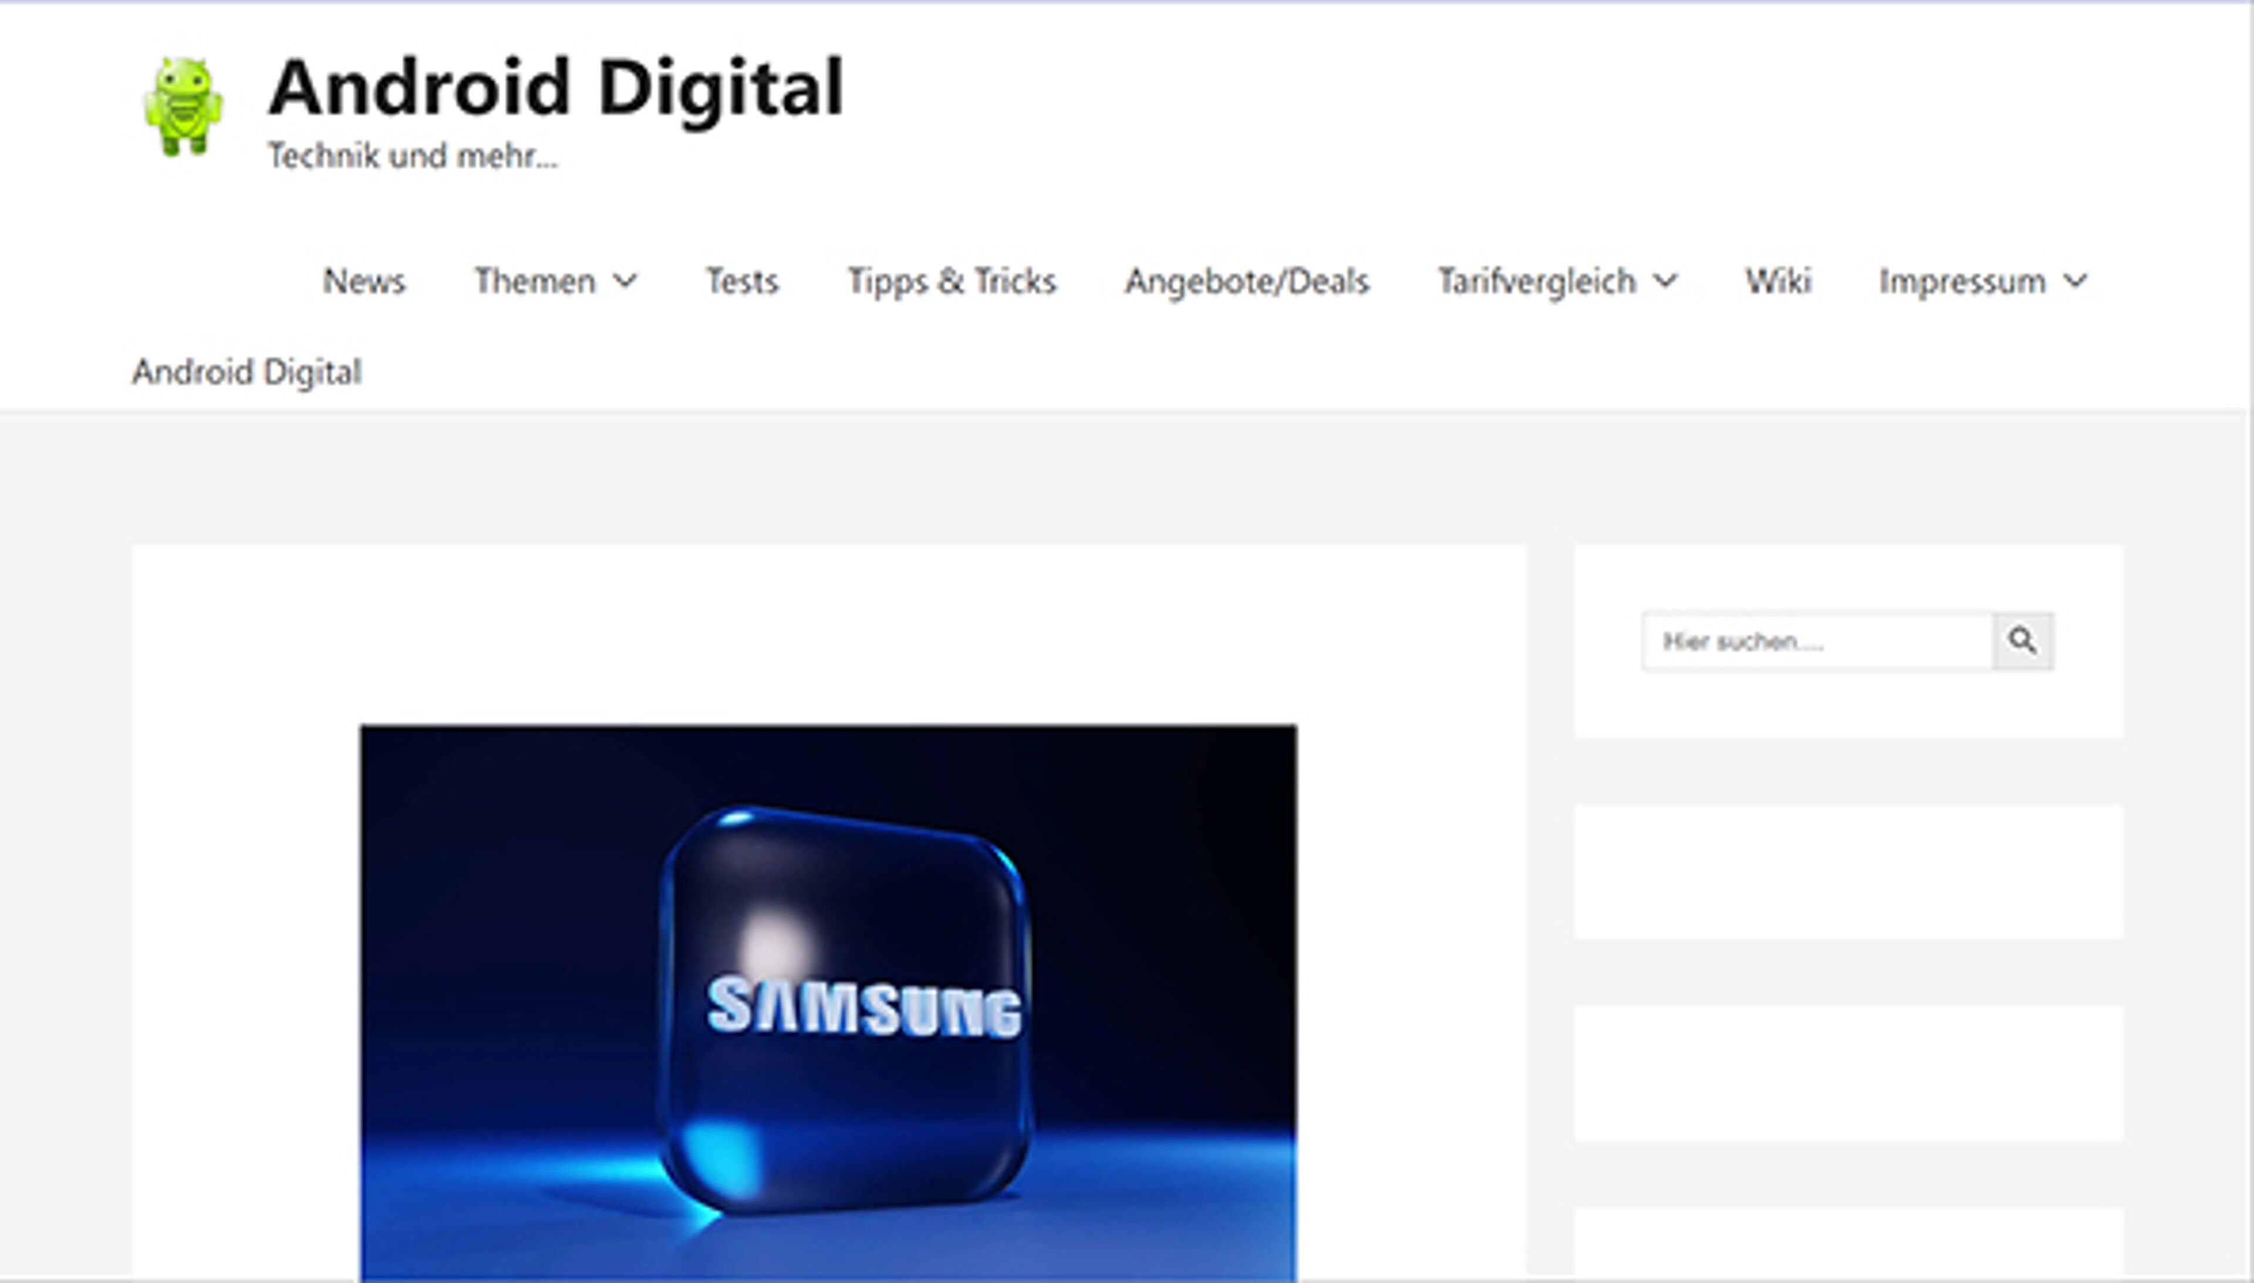Go to the Wiki section
Screen dimensions: 2254x1283
[x=1778, y=282]
